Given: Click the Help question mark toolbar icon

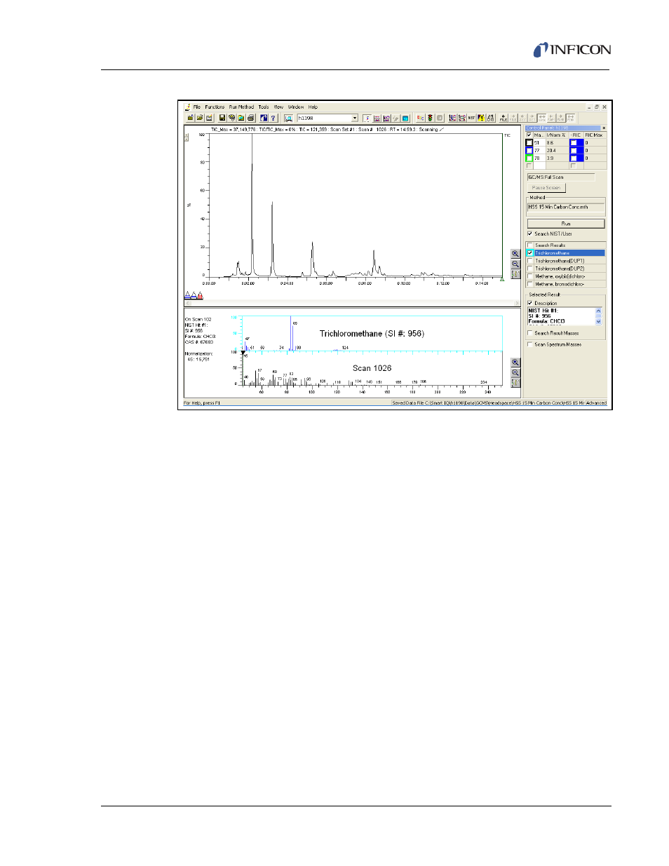Looking at the screenshot, I should click(x=273, y=118).
